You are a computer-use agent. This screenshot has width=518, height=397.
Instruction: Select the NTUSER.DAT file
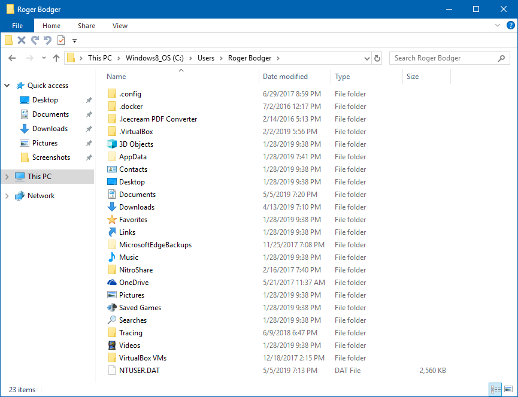[139, 371]
